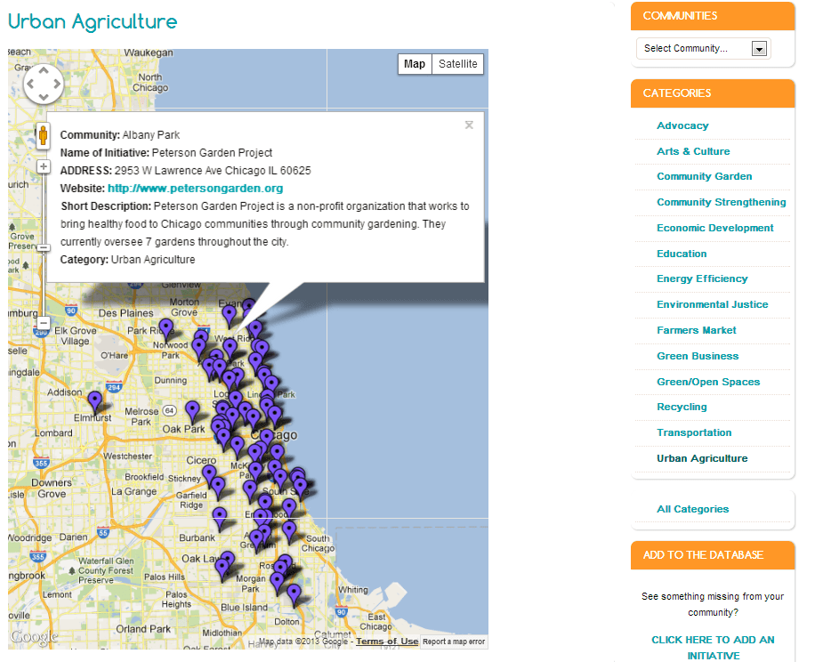Click here to add an initiative link

[713, 647]
